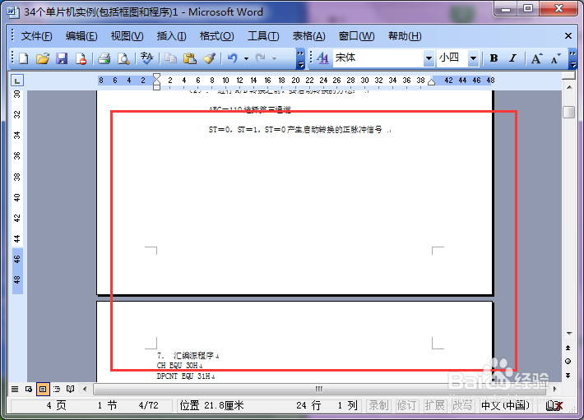Image resolution: width=584 pixels, height=420 pixels.
Task: Grow the font size
Action: (536, 58)
